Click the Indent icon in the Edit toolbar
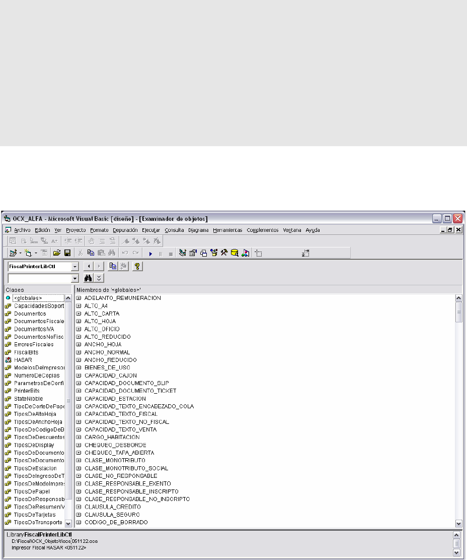This screenshot has width=467, height=560. (68, 241)
